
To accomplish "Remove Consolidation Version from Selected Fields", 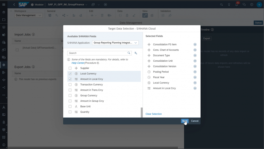I will pyautogui.click(x=195, y=66).
